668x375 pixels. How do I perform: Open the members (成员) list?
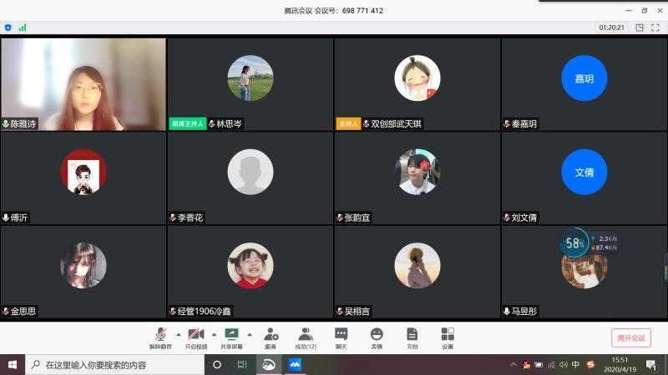click(x=306, y=337)
